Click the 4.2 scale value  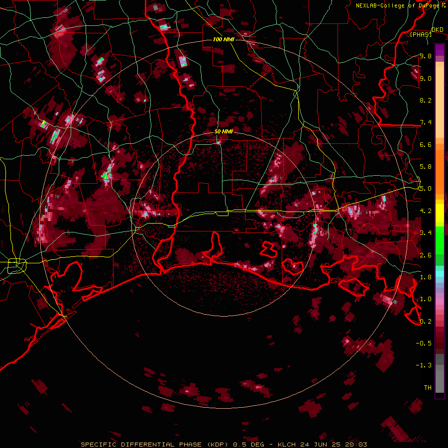pos(426,211)
